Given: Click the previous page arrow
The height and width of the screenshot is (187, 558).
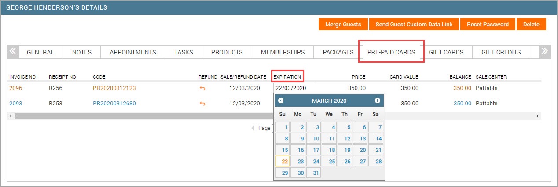Looking at the screenshot, I should tap(253, 128).
